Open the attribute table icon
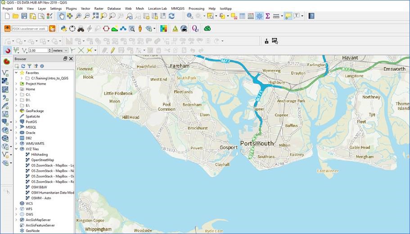This screenshot has height=234, width=410. tap(243, 16)
